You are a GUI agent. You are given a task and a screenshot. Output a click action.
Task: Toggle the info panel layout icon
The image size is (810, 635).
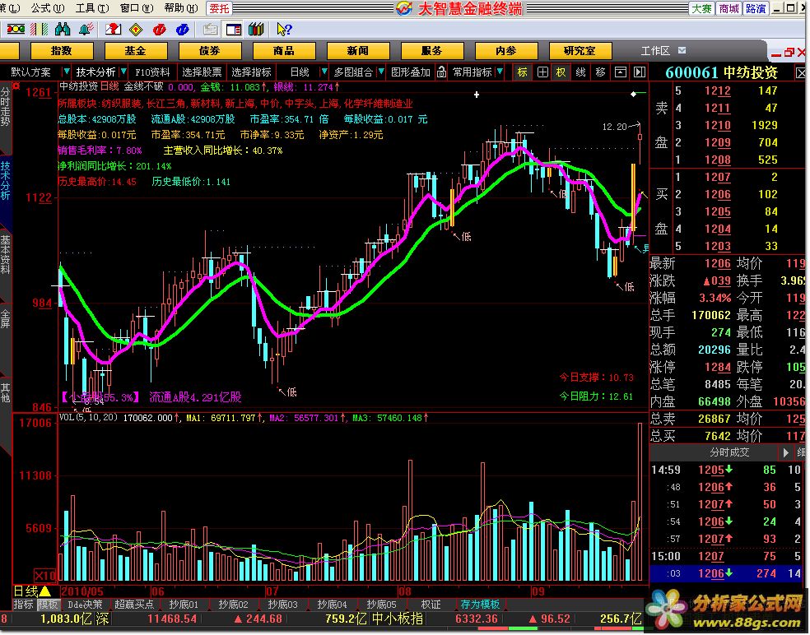point(234,30)
